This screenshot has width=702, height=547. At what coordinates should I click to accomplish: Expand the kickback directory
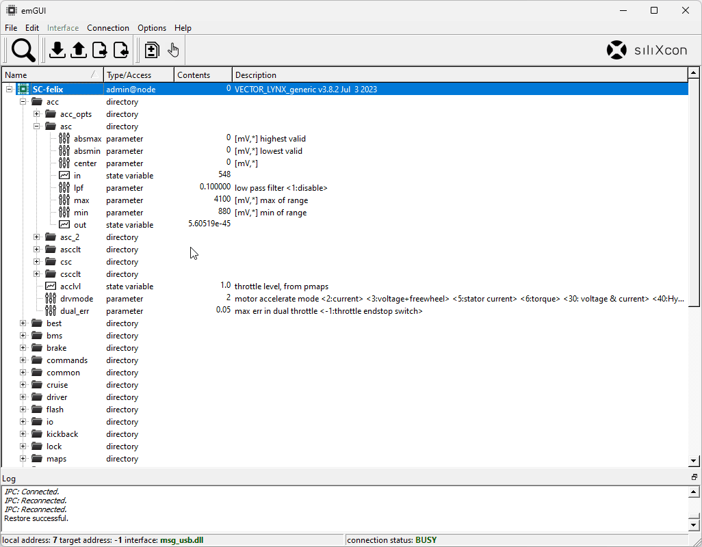tap(23, 434)
